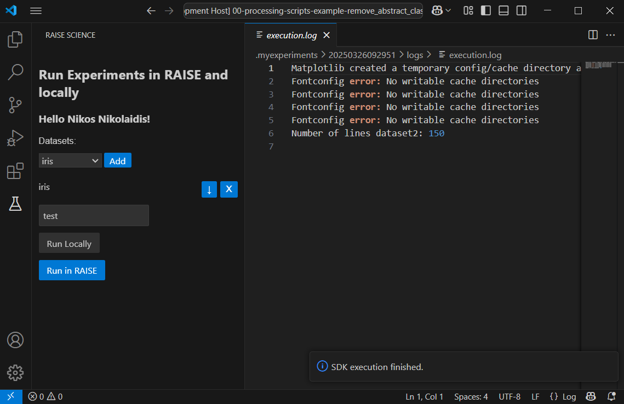Open the Accounts menu icon
Screen dimensions: 624x404
15,340
